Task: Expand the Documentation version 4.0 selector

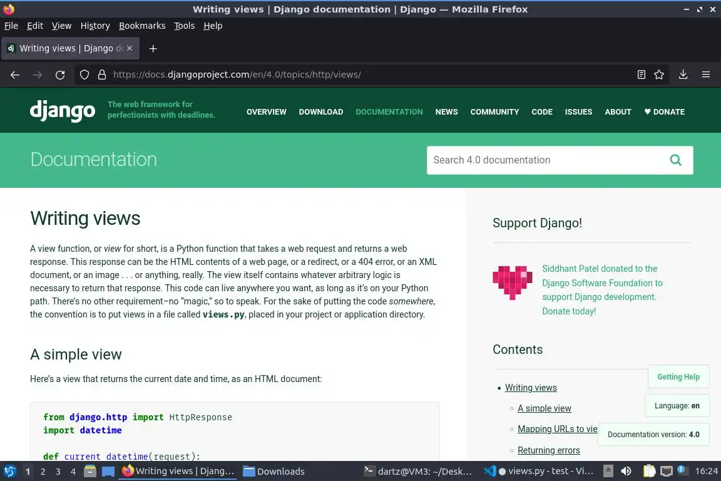Action: [x=653, y=435]
